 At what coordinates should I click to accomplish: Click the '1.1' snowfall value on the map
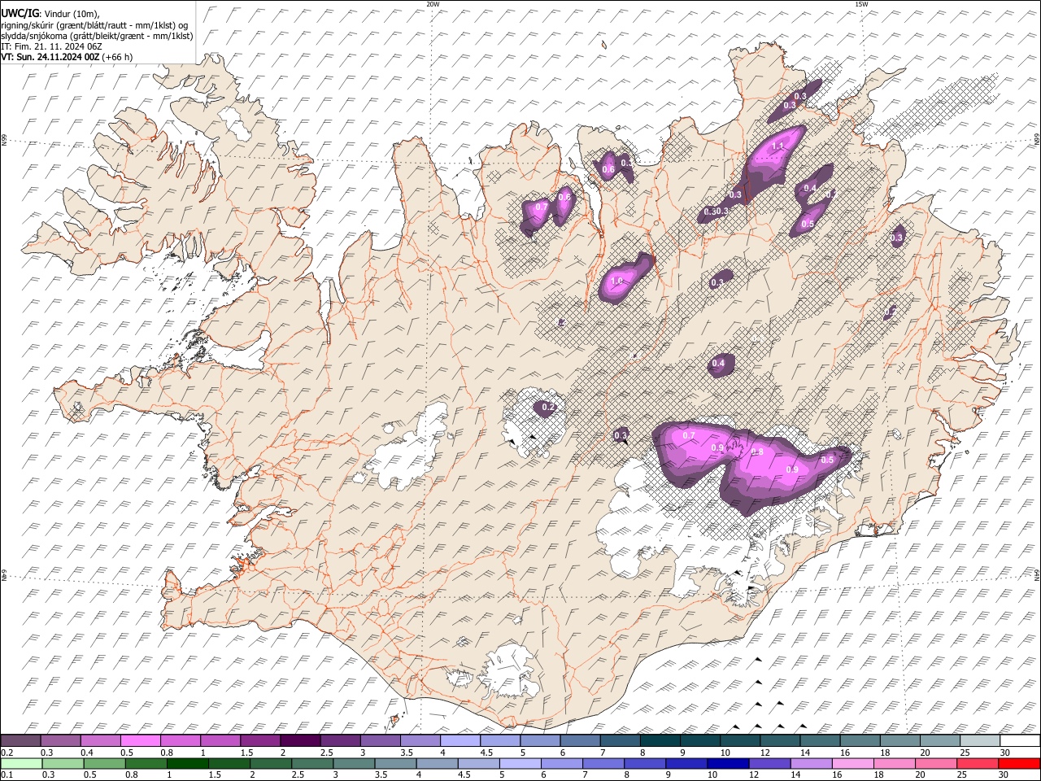pyautogui.click(x=777, y=146)
